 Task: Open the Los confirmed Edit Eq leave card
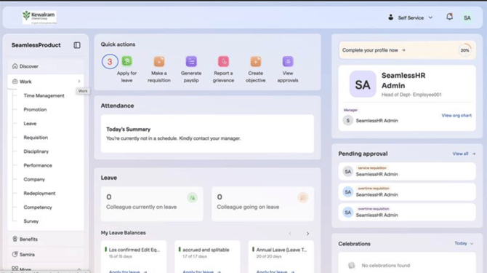click(134, 257)
